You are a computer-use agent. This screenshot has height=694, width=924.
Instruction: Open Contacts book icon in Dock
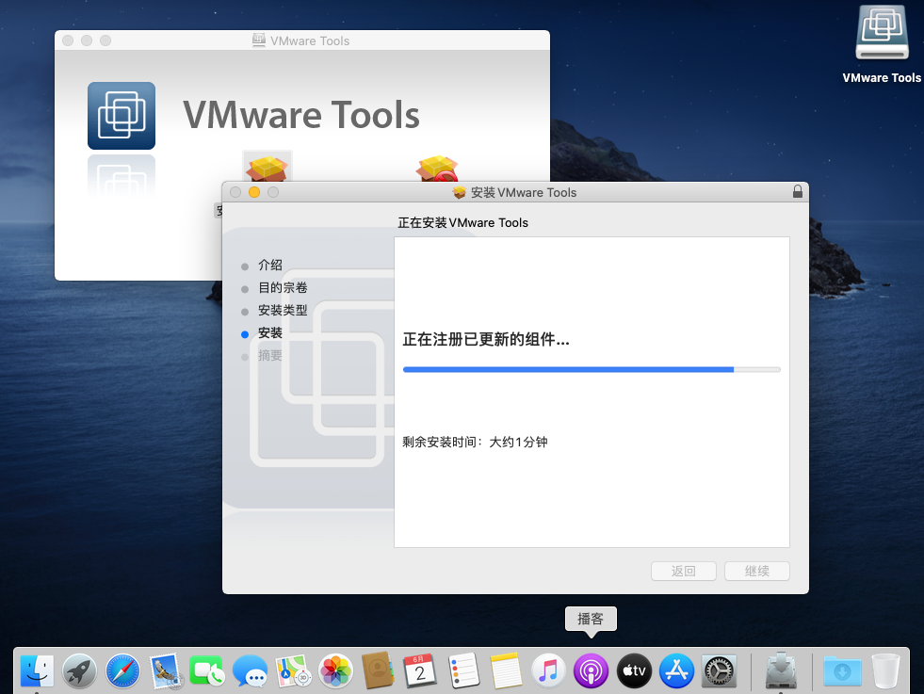coord(378,671)
